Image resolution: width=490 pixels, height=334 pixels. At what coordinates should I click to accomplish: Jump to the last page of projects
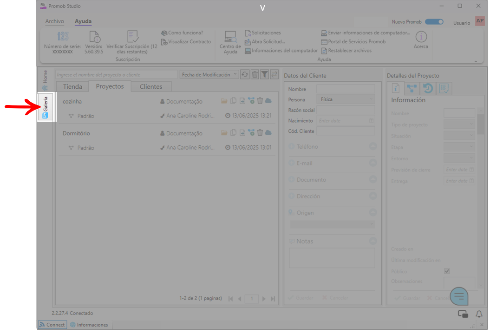point(273,299)
